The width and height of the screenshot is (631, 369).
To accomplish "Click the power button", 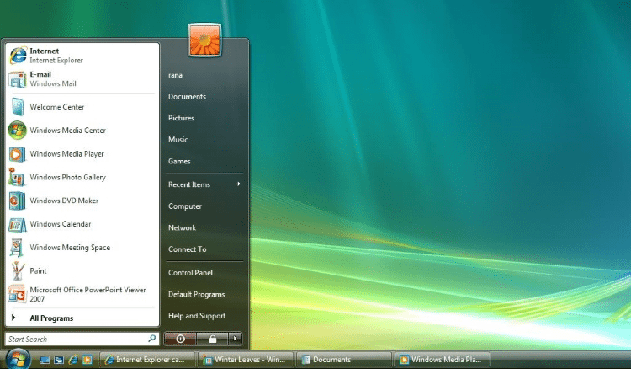I will point(180,338).
